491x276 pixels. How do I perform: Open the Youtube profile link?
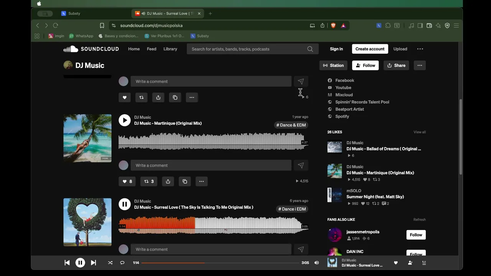pyautogui.click(x=343, y=88)
